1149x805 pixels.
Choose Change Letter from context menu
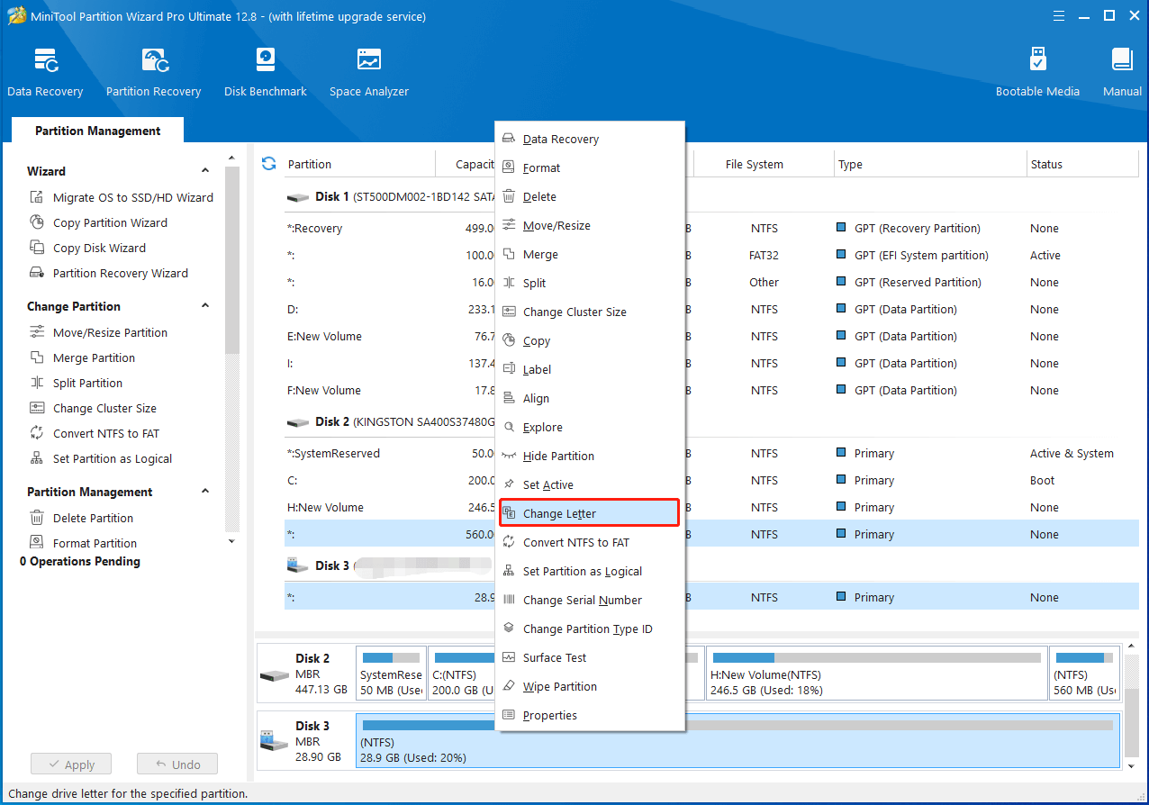coord(590,513)
